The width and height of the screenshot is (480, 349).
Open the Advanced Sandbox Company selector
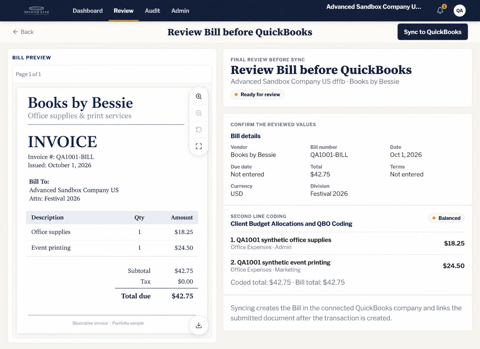(x=374, y=7)
